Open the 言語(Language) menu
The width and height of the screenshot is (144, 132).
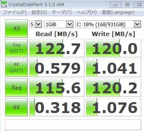[x=118, y=12]
